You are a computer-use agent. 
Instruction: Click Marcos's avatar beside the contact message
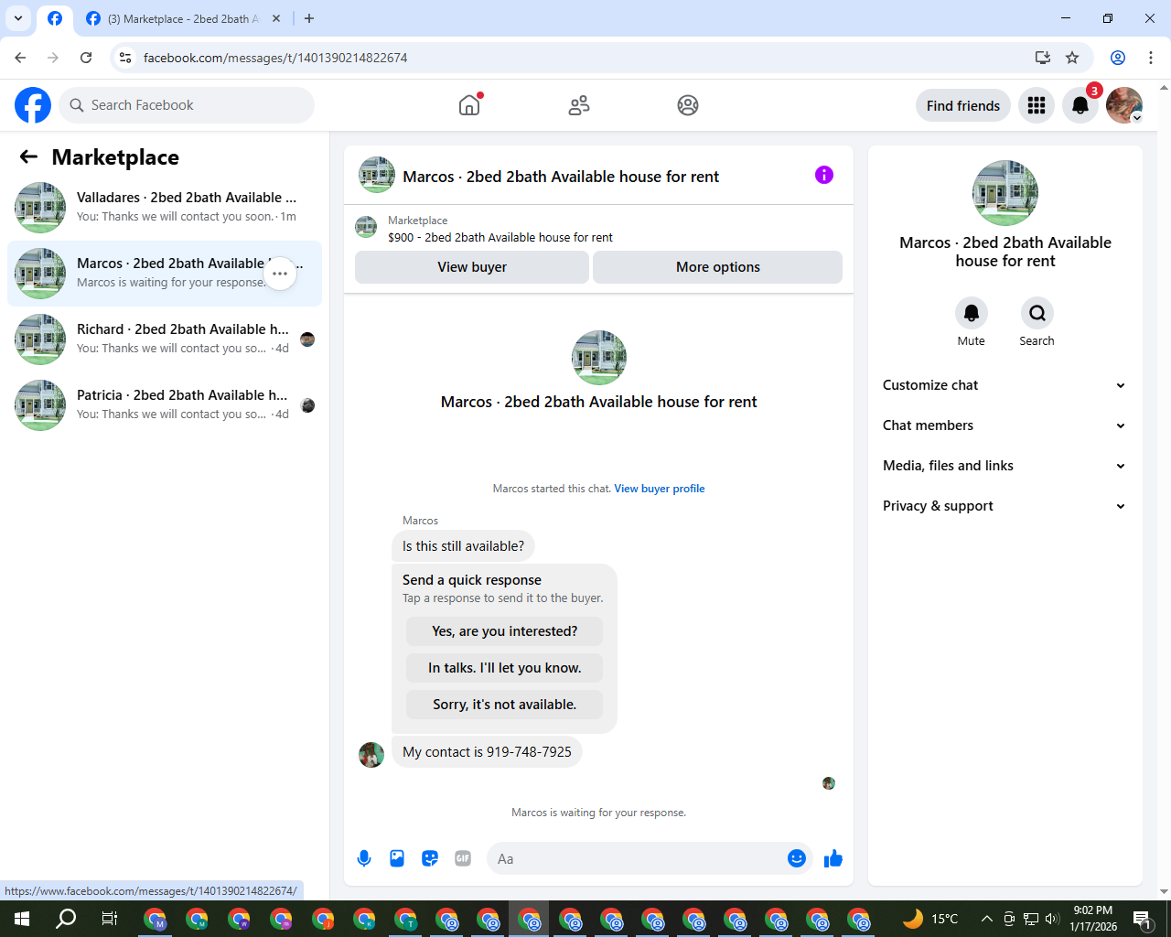click(x=371, y=755)
